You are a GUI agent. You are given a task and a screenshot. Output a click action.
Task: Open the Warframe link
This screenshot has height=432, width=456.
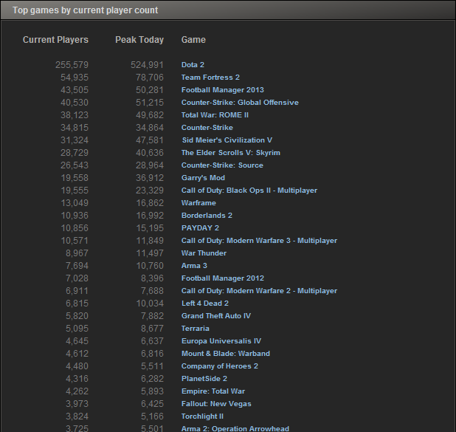coord(198,203)
